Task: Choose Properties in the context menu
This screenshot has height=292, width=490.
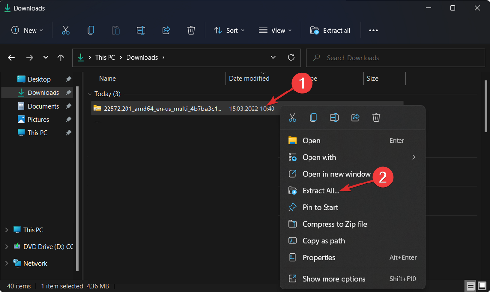Action: pos(319,257)
